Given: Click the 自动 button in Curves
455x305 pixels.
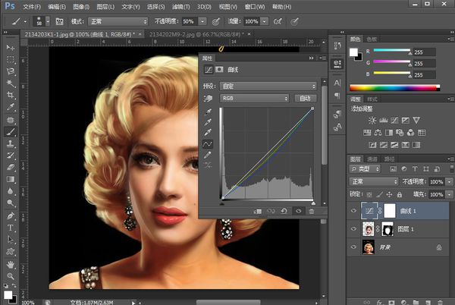Looking at the screenshot, I should [x=304, y=99].
